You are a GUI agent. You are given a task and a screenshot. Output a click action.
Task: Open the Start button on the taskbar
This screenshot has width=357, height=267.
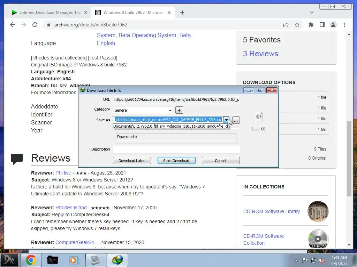(9, 260)
